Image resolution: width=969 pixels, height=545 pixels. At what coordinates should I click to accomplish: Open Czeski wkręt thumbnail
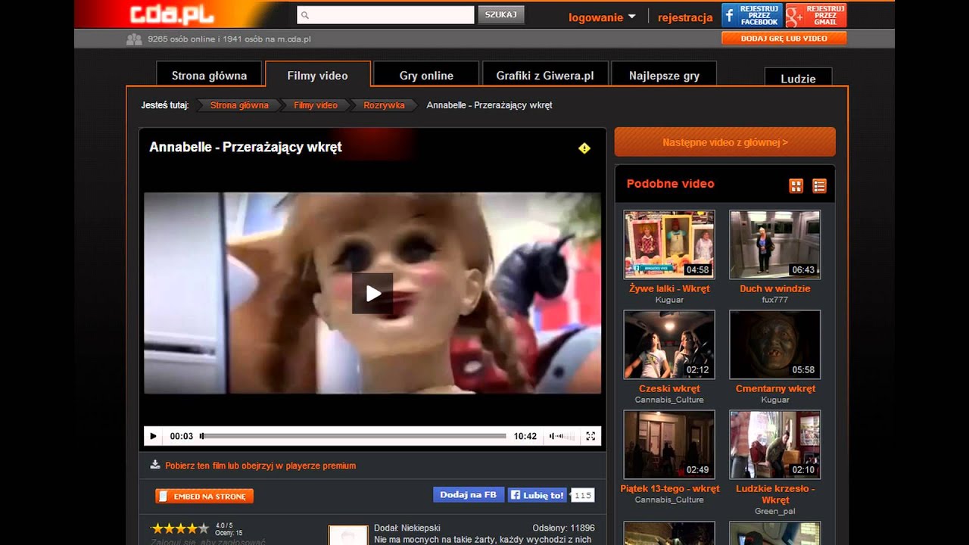(x=669, y=344)
